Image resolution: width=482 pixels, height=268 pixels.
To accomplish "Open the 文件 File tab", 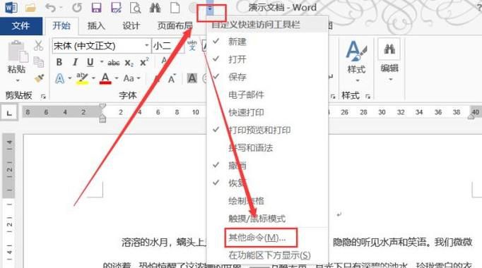I will click(21, 26).
